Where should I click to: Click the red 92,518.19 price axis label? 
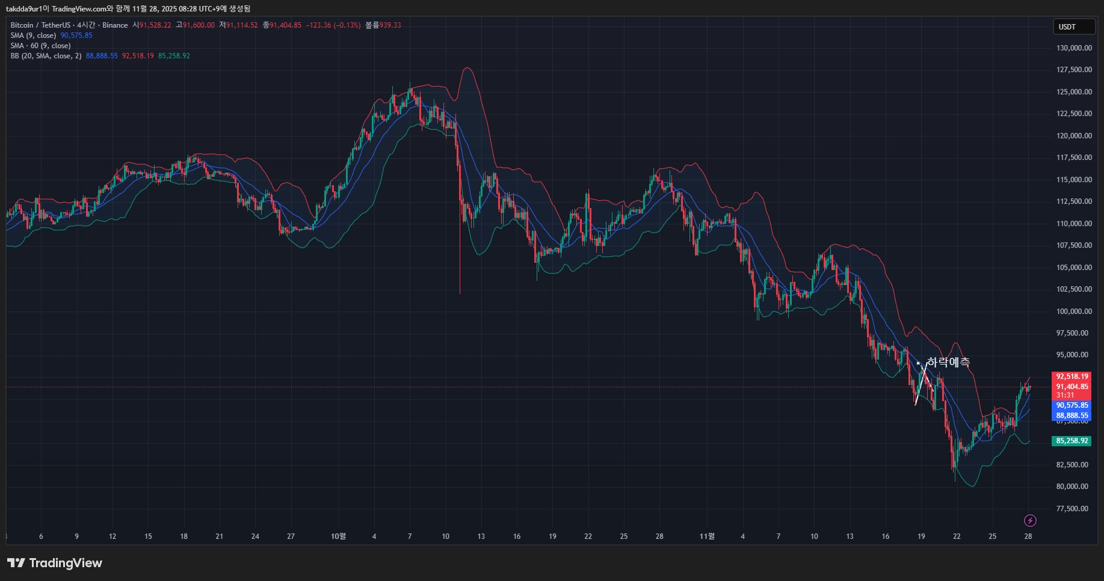tap(1072, 377)
